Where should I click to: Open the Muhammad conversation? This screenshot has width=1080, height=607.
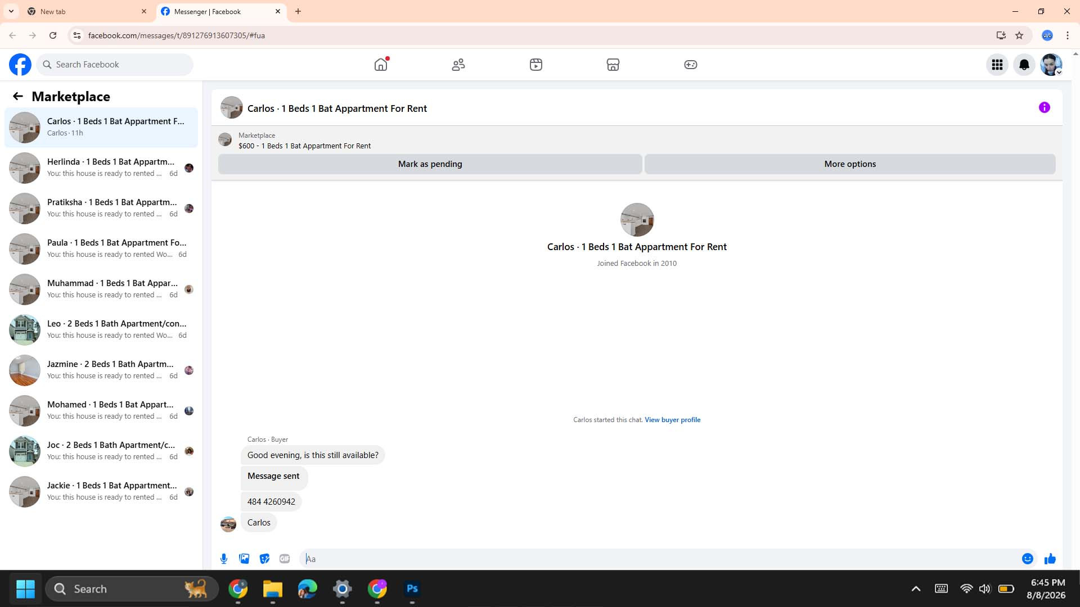coord(101,289)
